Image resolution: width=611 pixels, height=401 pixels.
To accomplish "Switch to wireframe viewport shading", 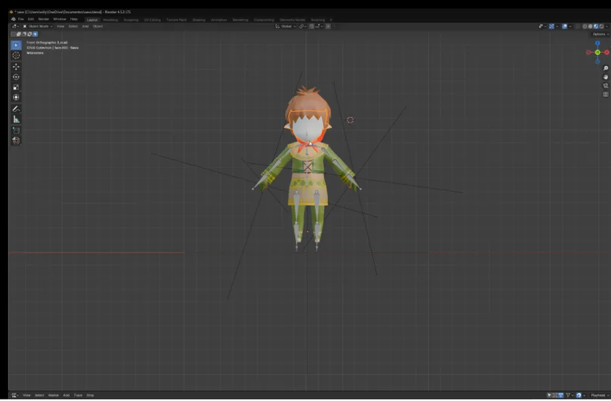I will click(585, 26).
